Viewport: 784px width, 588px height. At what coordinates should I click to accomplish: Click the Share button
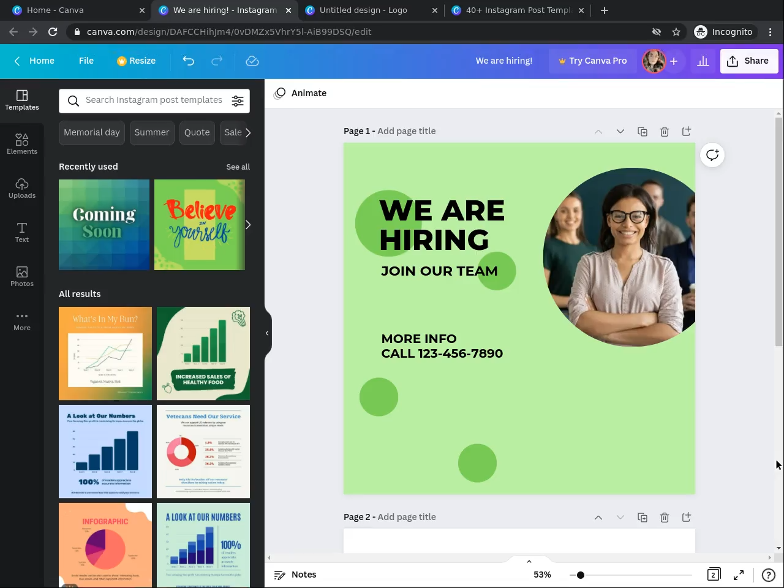(x=749, y=61)
